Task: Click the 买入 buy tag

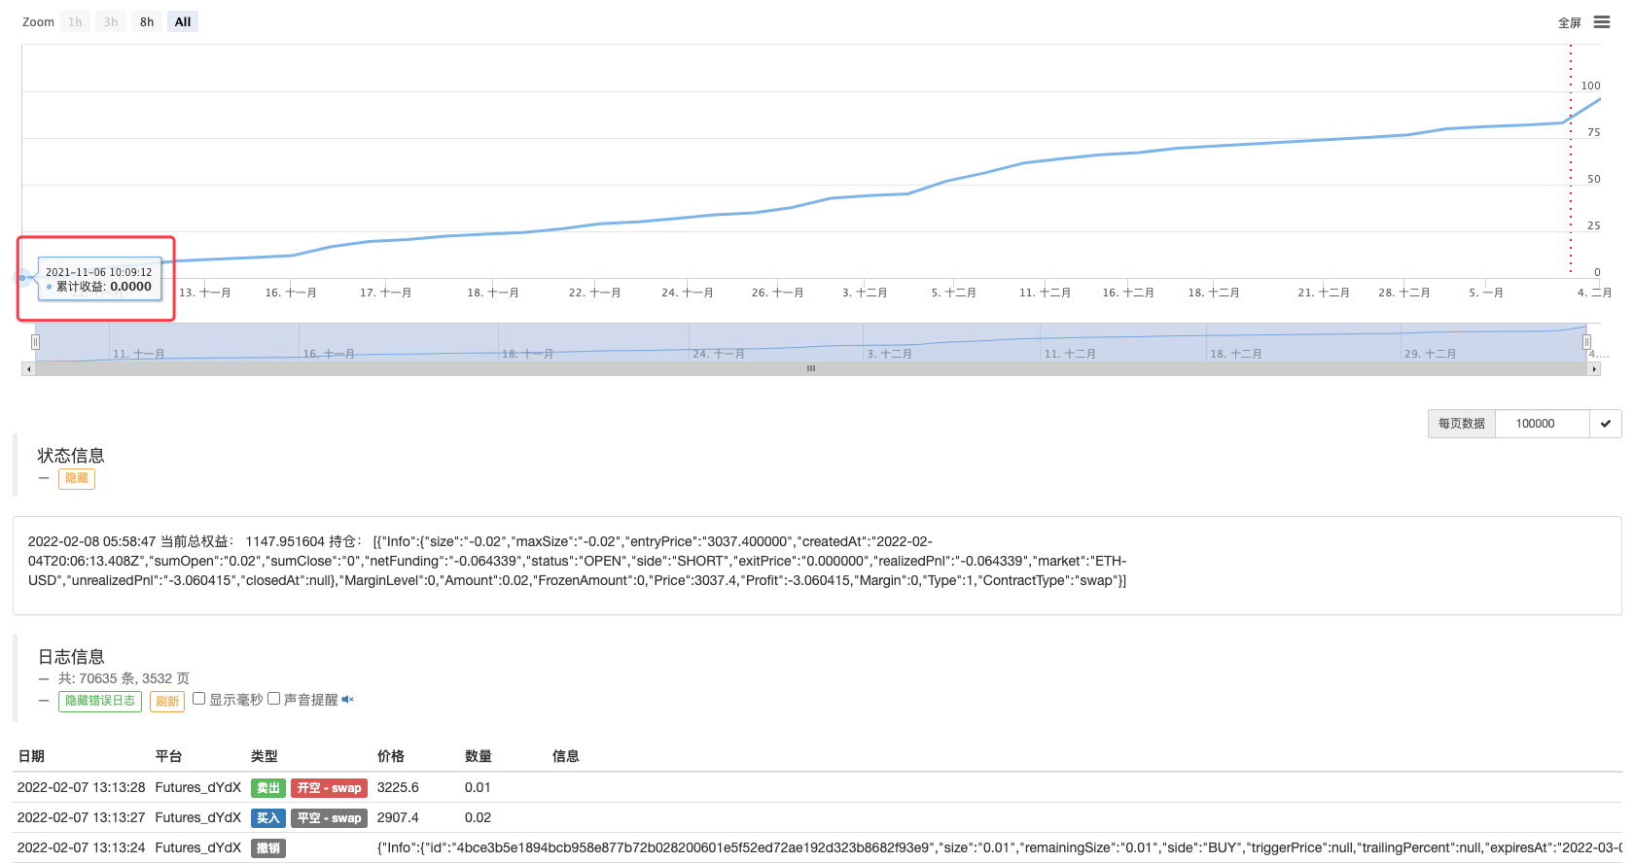Action: [x=268, y=818]
